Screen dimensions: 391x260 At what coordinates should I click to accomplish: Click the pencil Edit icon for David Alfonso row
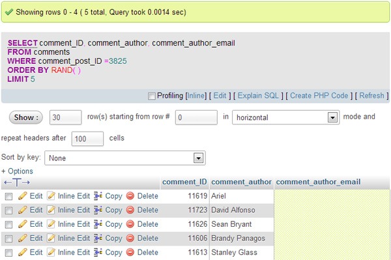(x=22, y=210)
